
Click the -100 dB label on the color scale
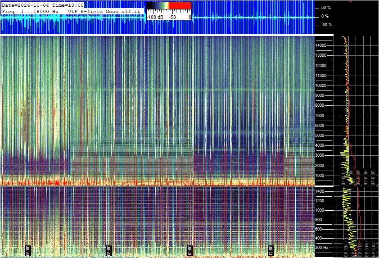[x=155, y=18]
